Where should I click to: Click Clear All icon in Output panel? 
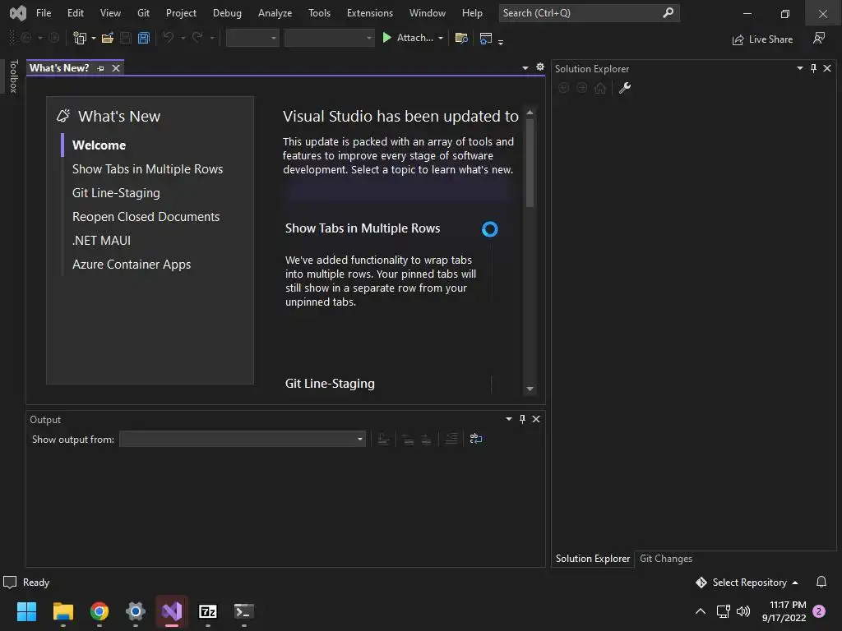click(x=451, y=439)
